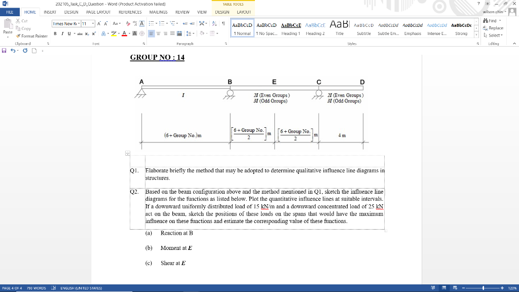Expand the font color dropdown arrow
The width and height of the screenshot is (519, 292).
[x=129, y=34]
